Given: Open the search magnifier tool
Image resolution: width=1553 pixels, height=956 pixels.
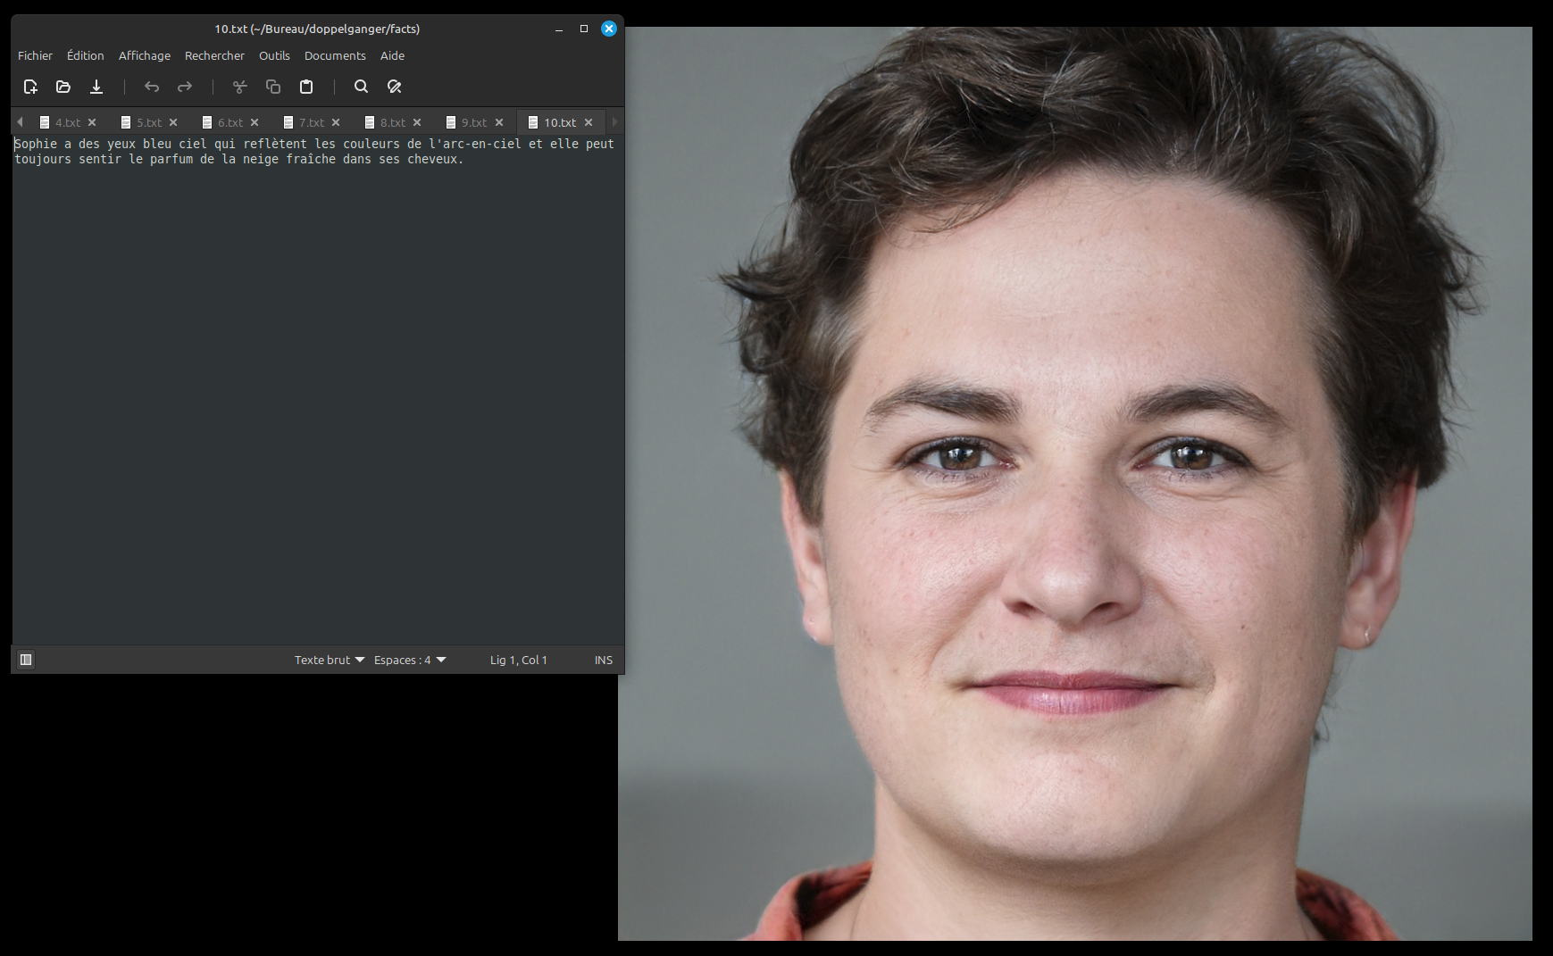Looking at the screenshot, I should coord(361,87).
